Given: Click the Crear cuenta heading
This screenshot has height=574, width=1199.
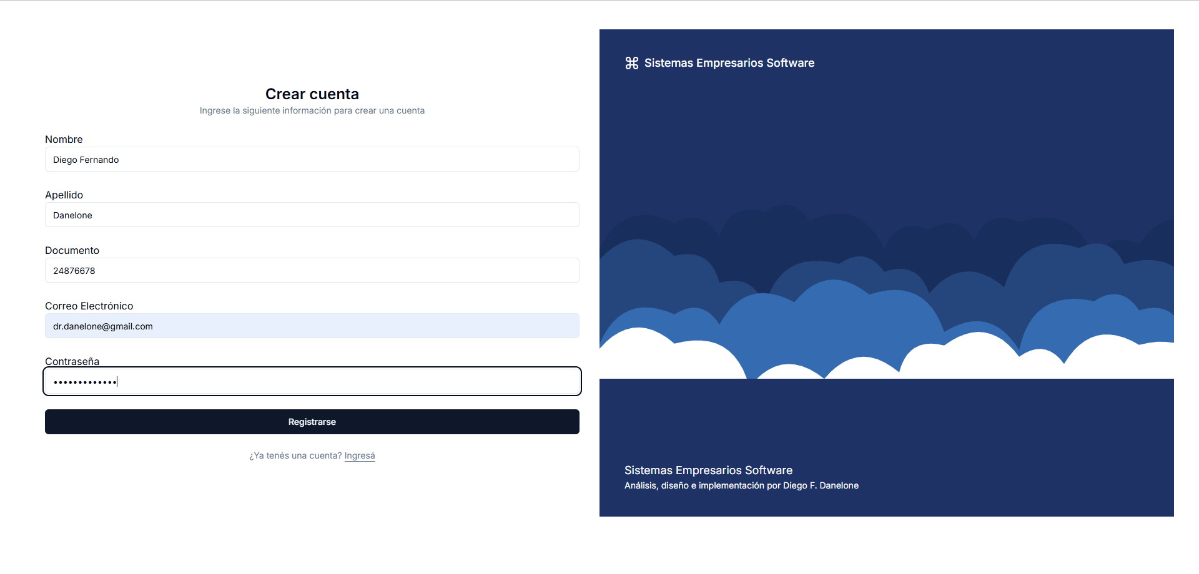Looking at the screenshot, I should coord(312,94).
